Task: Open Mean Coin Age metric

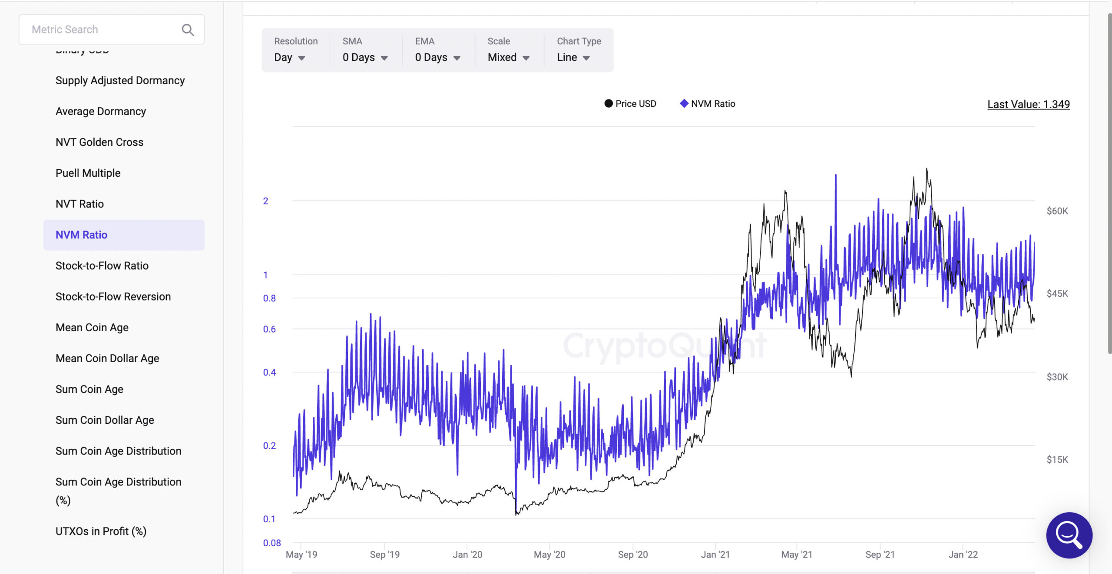Action: [92, 327]
